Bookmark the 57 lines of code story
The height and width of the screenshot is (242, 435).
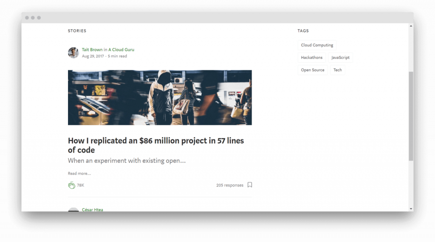[250, 185]
